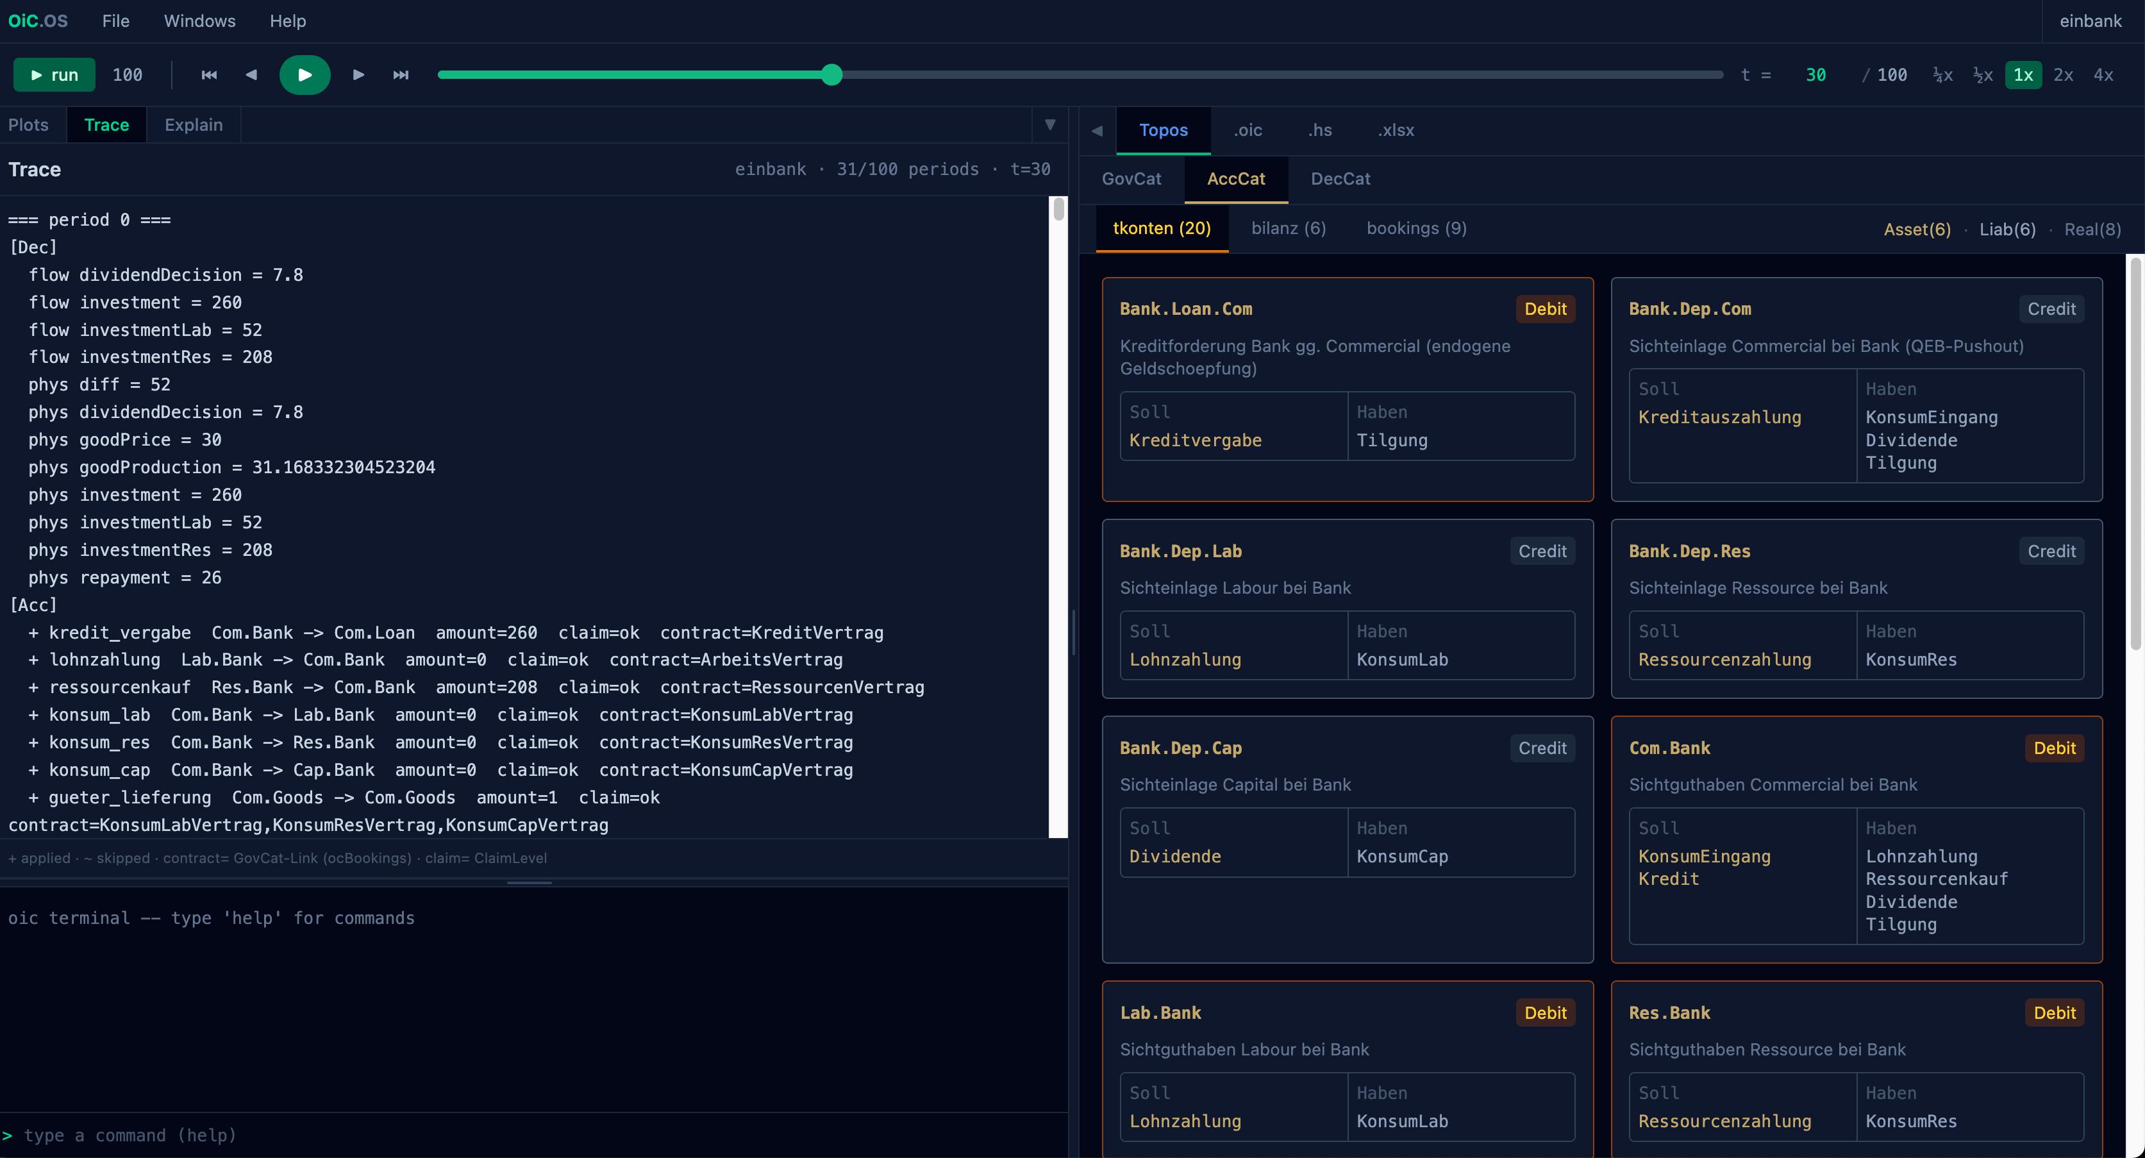Jump to first period with skip-back icon
Viewport: 2145px width, 1158px height.
[x=209, y=75]
